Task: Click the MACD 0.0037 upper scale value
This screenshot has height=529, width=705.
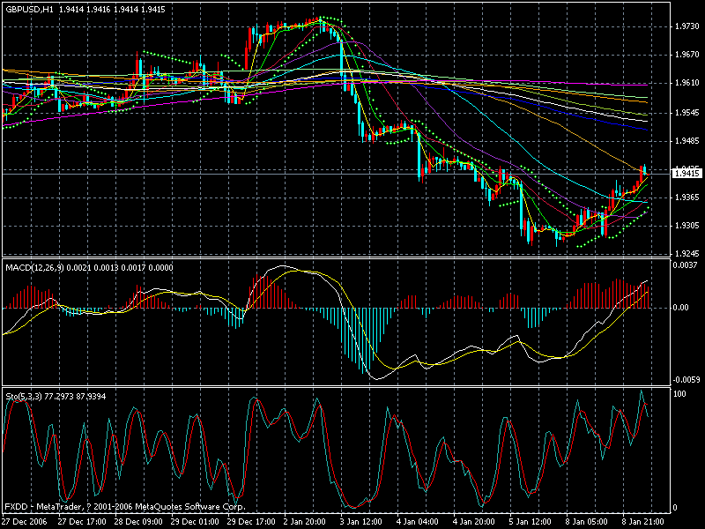Action: click(686, 265)
